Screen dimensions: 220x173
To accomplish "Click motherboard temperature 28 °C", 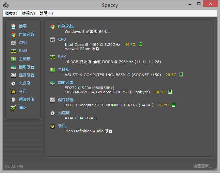I will point(171,75).
